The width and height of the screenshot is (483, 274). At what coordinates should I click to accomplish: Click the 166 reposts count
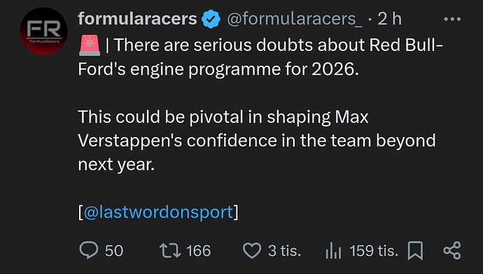(199, 251)
